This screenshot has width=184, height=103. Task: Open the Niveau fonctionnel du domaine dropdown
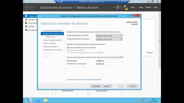pyautogui.click(x=121, y=39)
